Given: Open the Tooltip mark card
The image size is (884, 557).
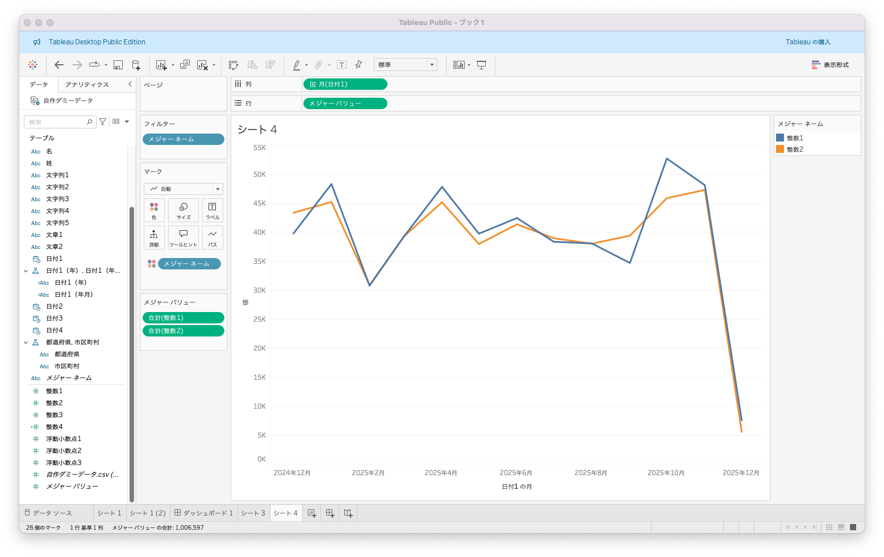Looking at the screenshot, I should point(183,238).
